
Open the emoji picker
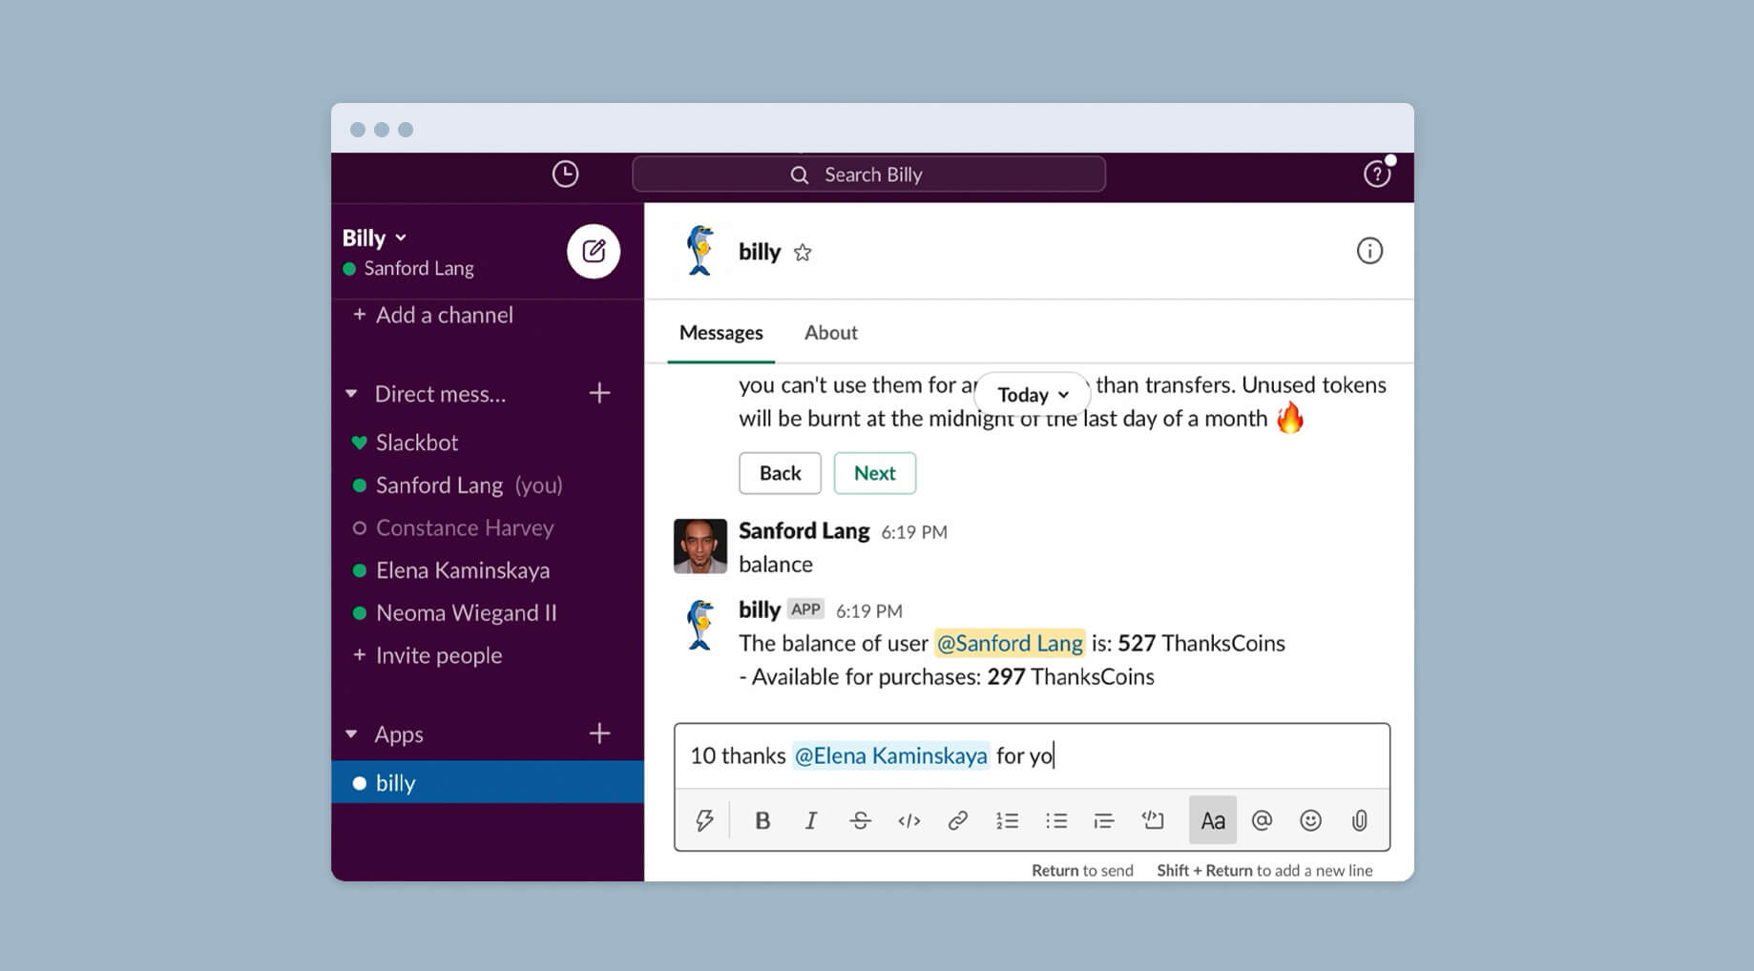(1310, 821)
